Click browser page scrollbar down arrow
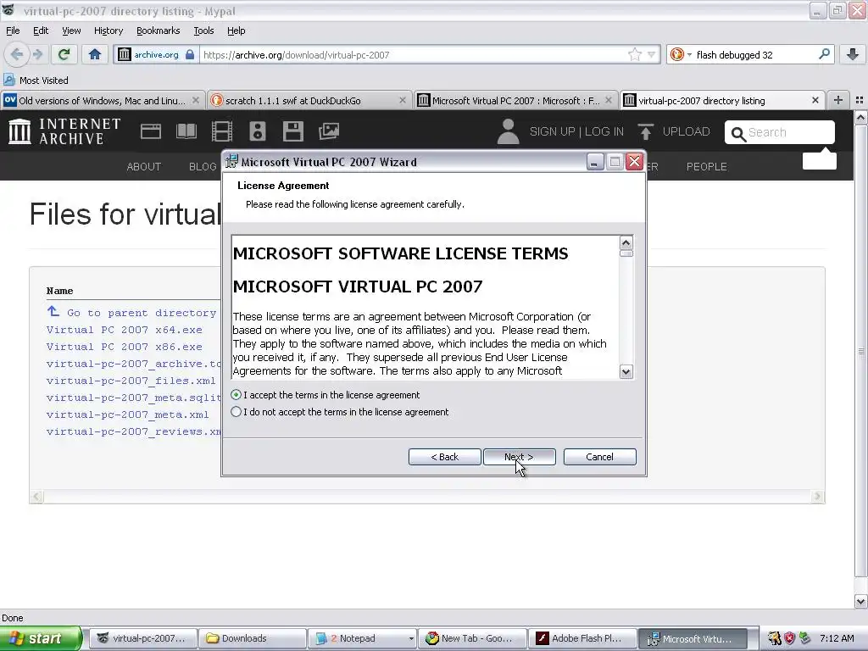This screenshot has height=651, width=868. (861, 601)
